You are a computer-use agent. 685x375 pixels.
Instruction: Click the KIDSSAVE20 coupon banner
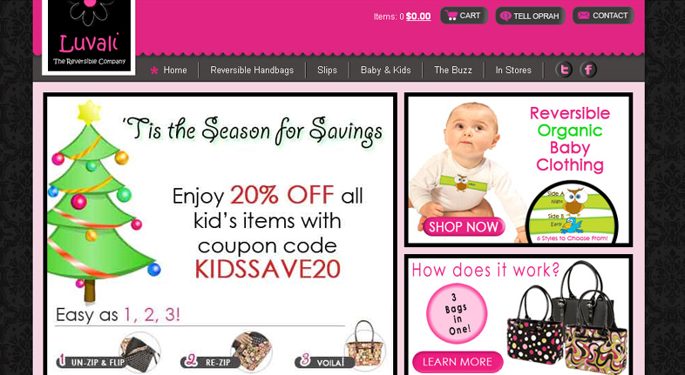click(x=220, y=234)
